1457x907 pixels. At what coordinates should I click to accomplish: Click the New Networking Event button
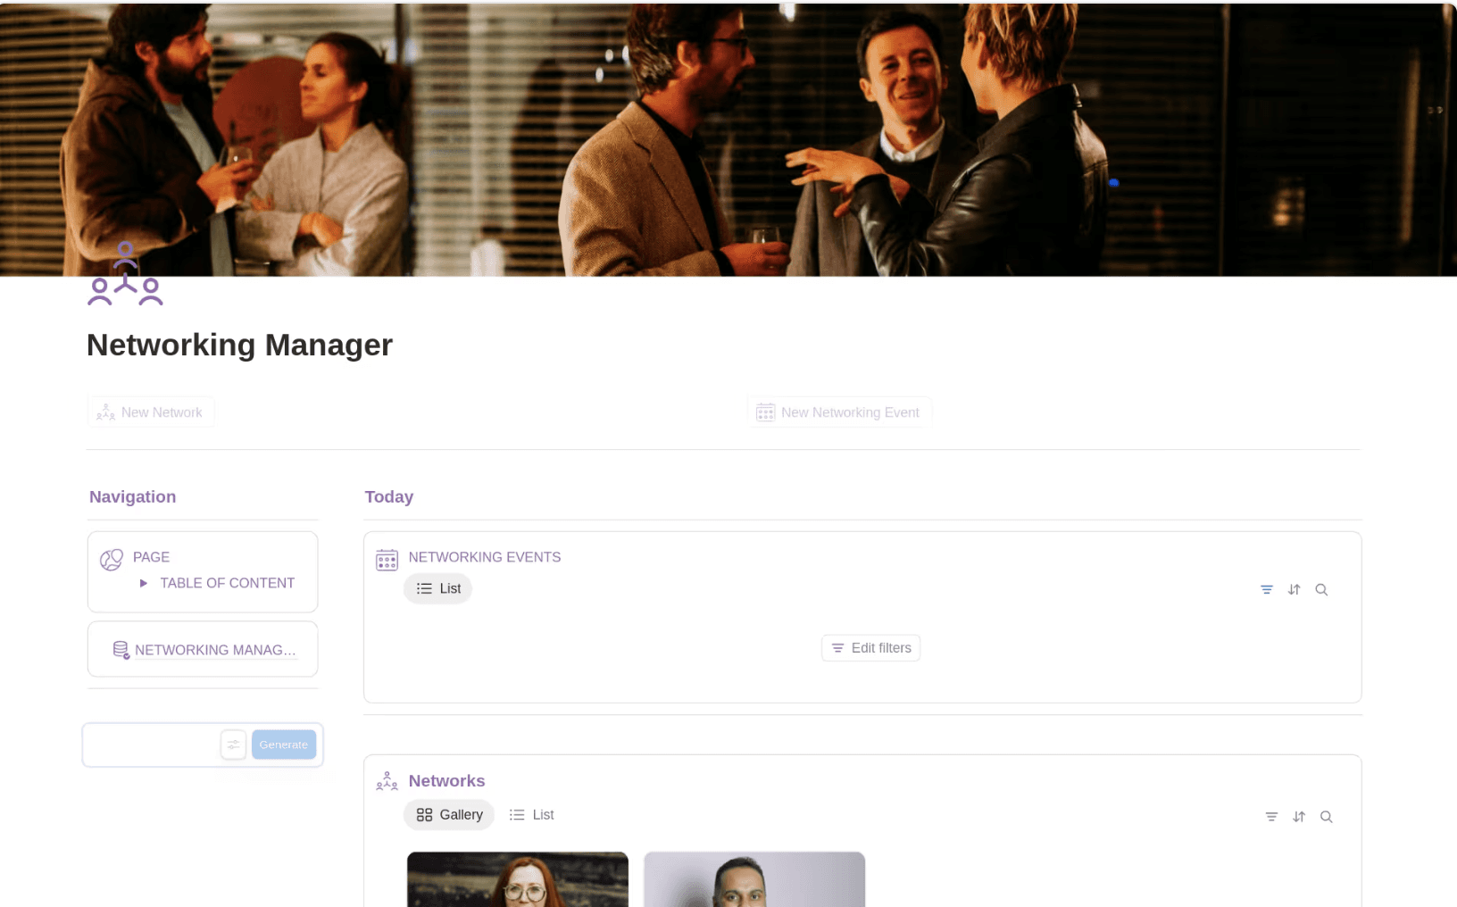point(838,412)
